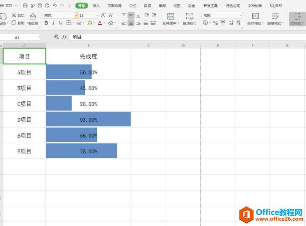Expand the fill color dropdown arrow
The width and height of the screenshot is (306, 226).
94,23
